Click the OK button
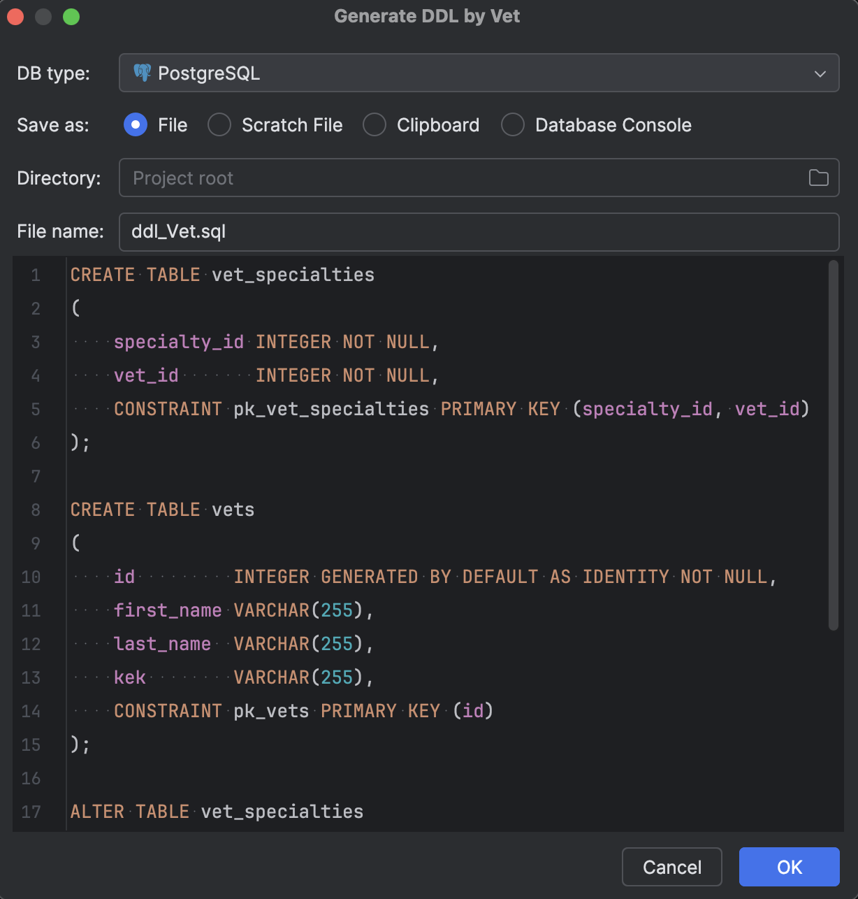Viewport: 858px width, 899px height. tap(789, 867)
